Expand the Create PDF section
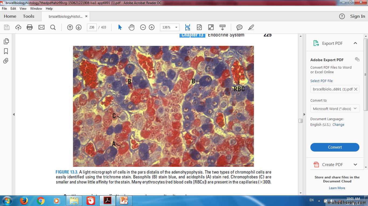The height and width of the screenshot is (206, 368). (355, 165)
